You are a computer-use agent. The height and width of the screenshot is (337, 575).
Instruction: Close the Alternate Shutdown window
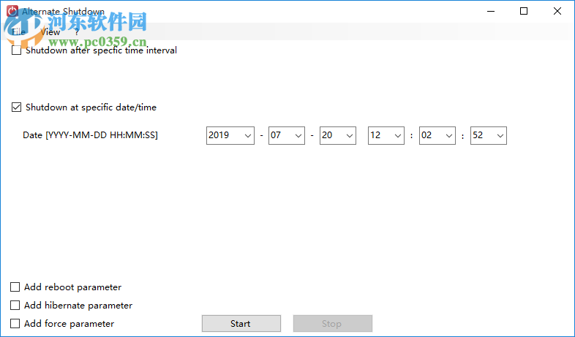(x=557, y=12)
